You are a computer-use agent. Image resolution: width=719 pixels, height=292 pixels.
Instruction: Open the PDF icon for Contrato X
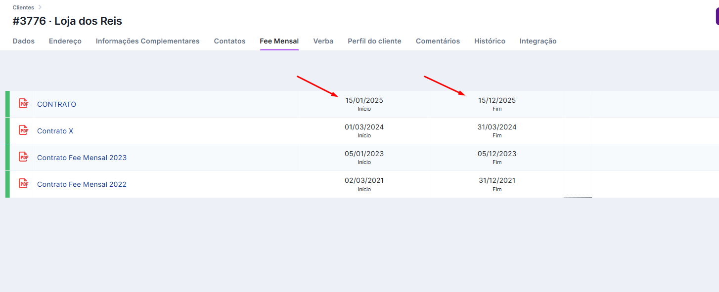tap(23, 130)
